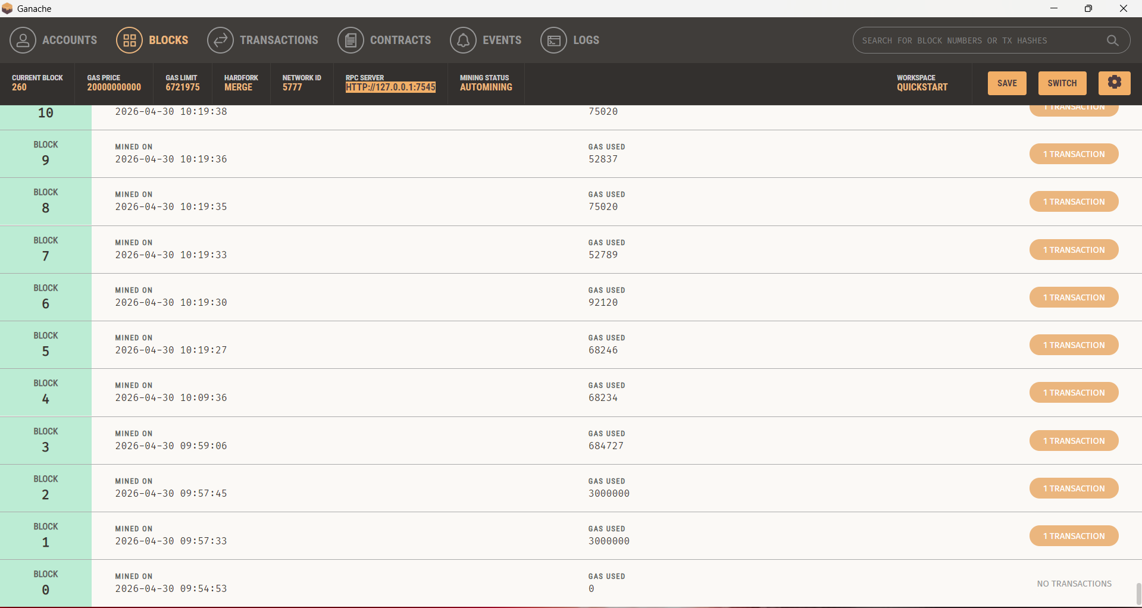Screen dimensions: 1142x608
Task: Open settings with the gear icon
Action: 1115,83
